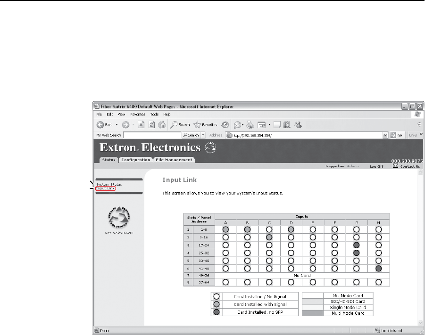Open the Edit button dropdown arrow

pos(269,125)
